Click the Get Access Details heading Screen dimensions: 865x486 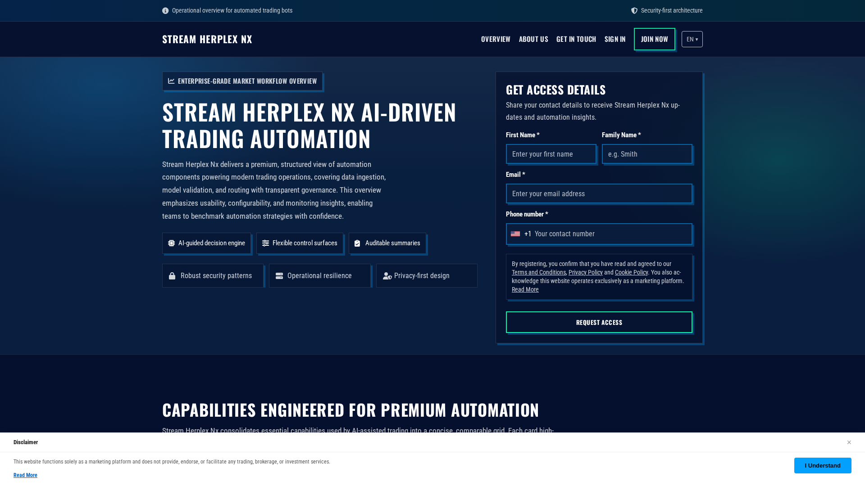[555, 90]
